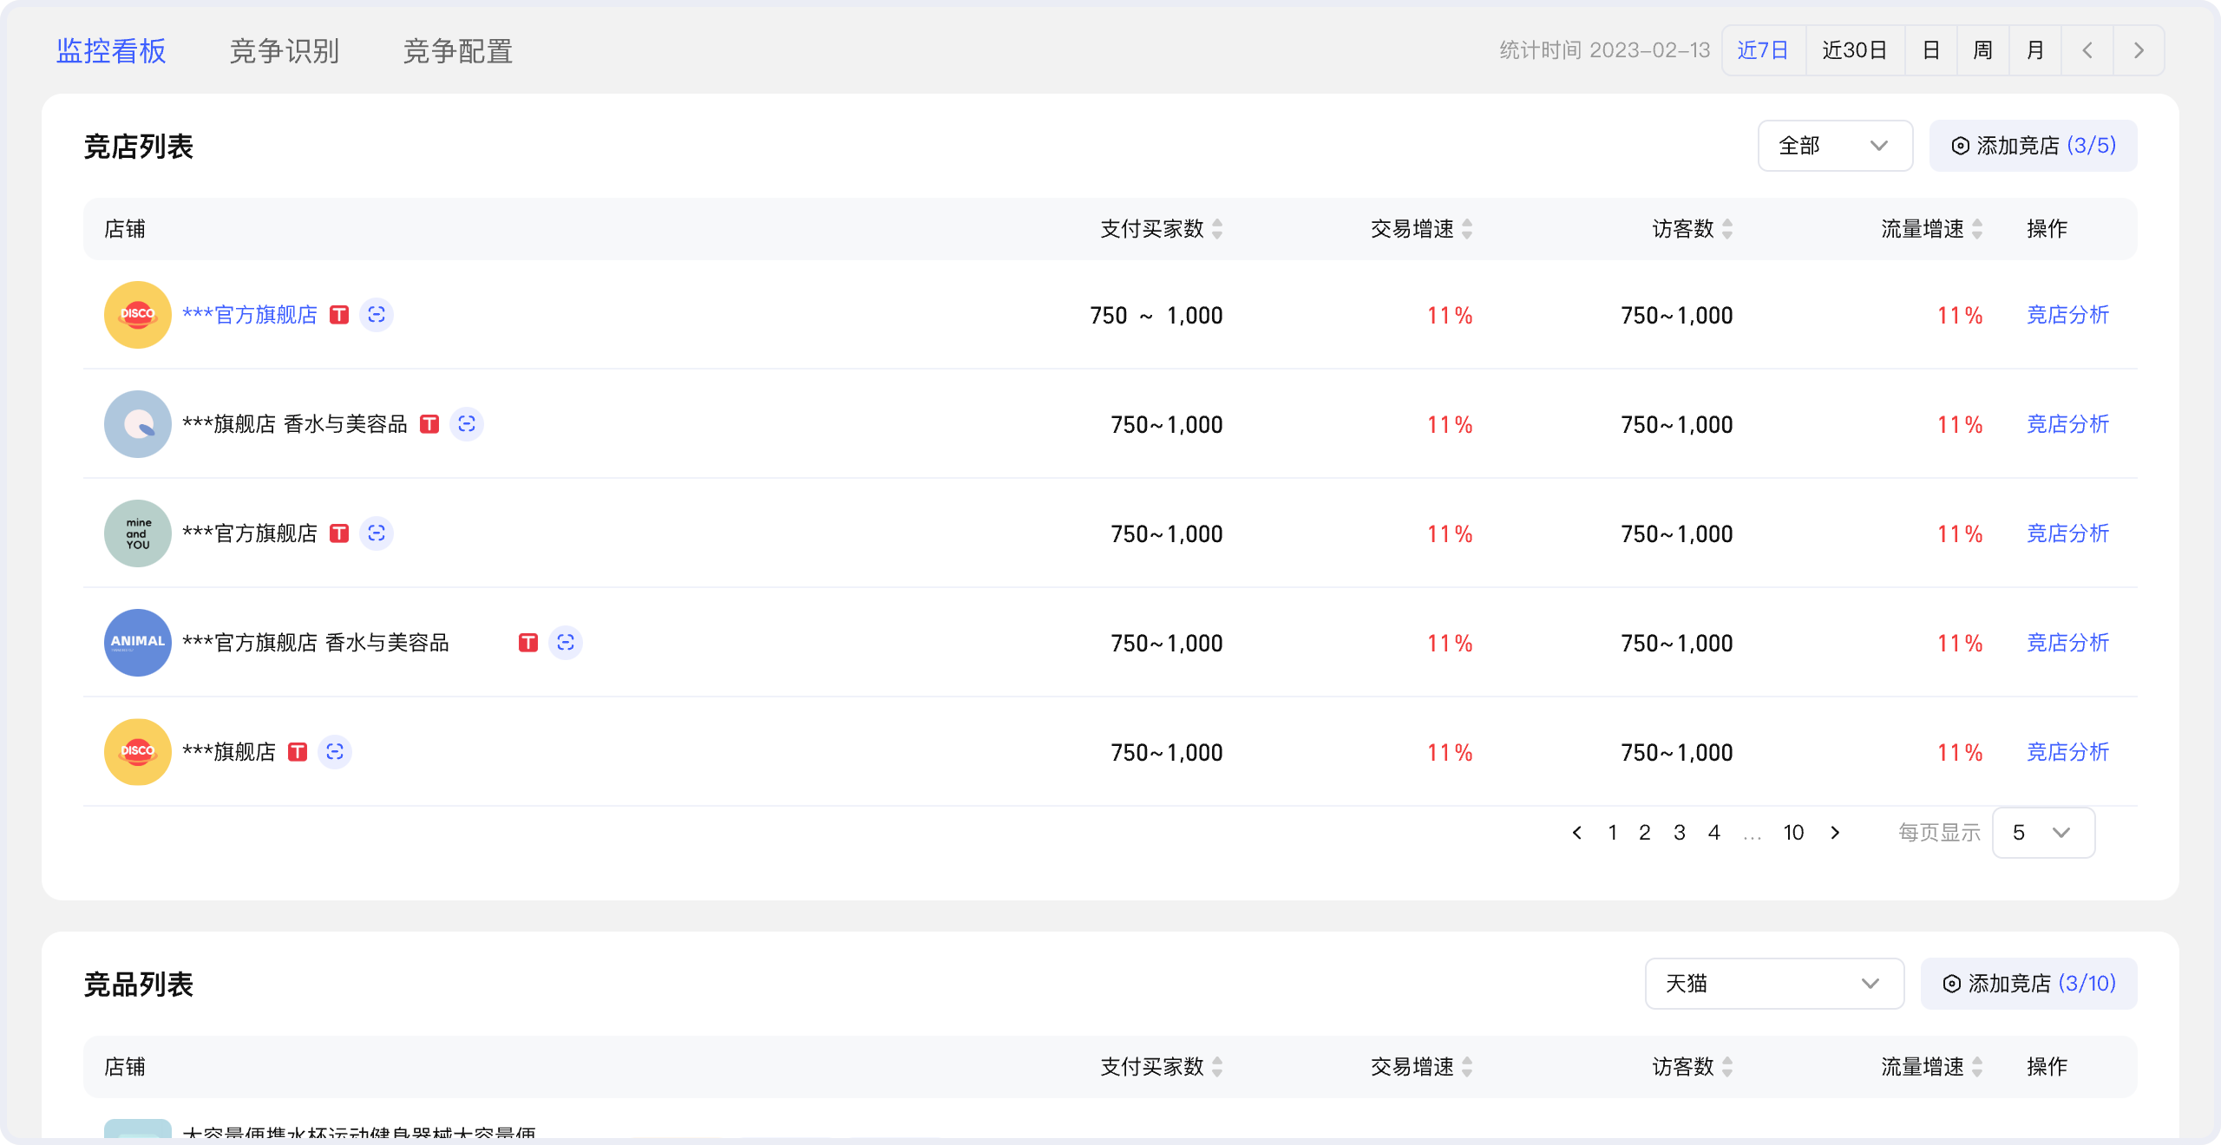2221x1145 pixels.
Task: Click scan icon beside first ***官方旗舰店
Action: (377, 315)
